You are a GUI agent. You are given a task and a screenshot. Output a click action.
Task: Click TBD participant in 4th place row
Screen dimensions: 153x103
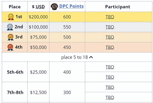tap(110, 48)
